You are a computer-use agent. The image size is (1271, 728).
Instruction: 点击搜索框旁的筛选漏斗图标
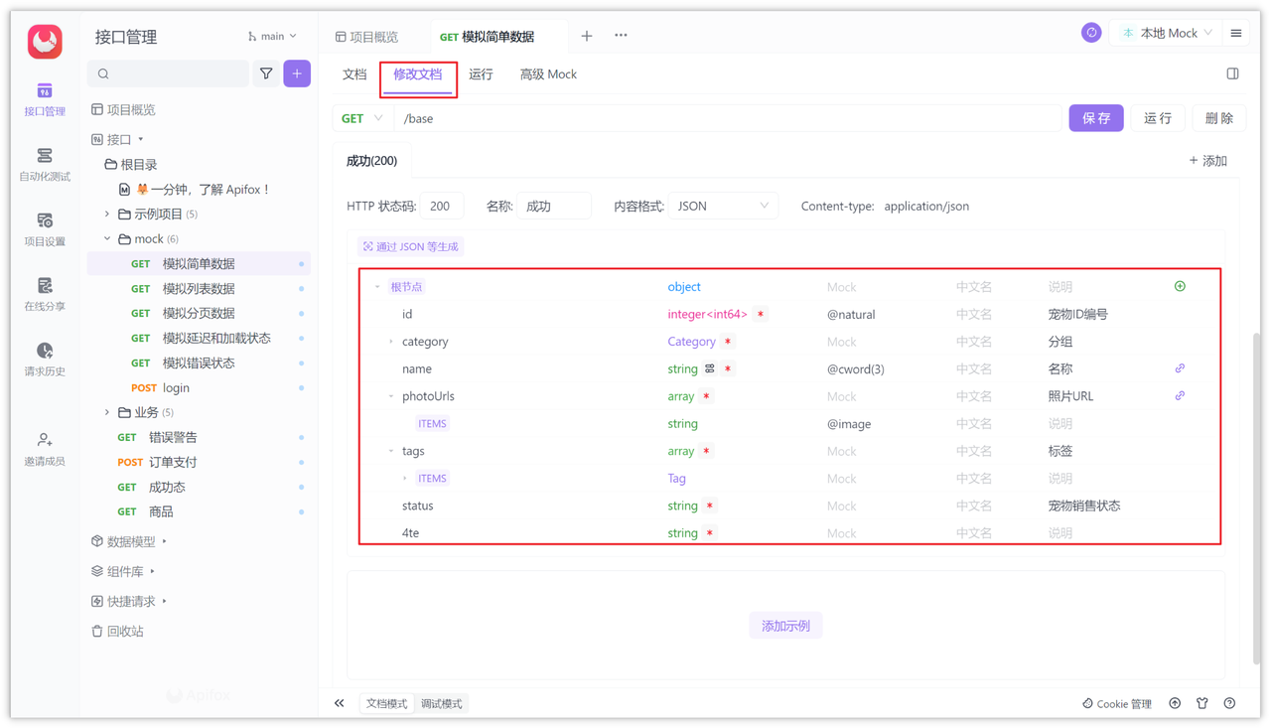[x=268, y=73]
